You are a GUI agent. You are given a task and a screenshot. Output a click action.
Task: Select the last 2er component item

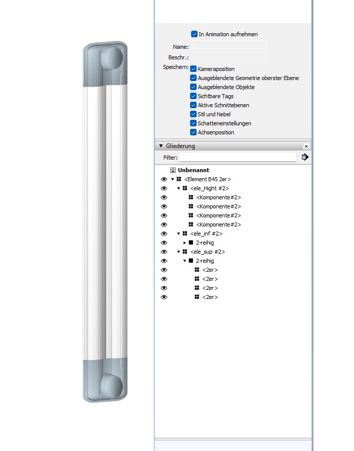[210, 297]
